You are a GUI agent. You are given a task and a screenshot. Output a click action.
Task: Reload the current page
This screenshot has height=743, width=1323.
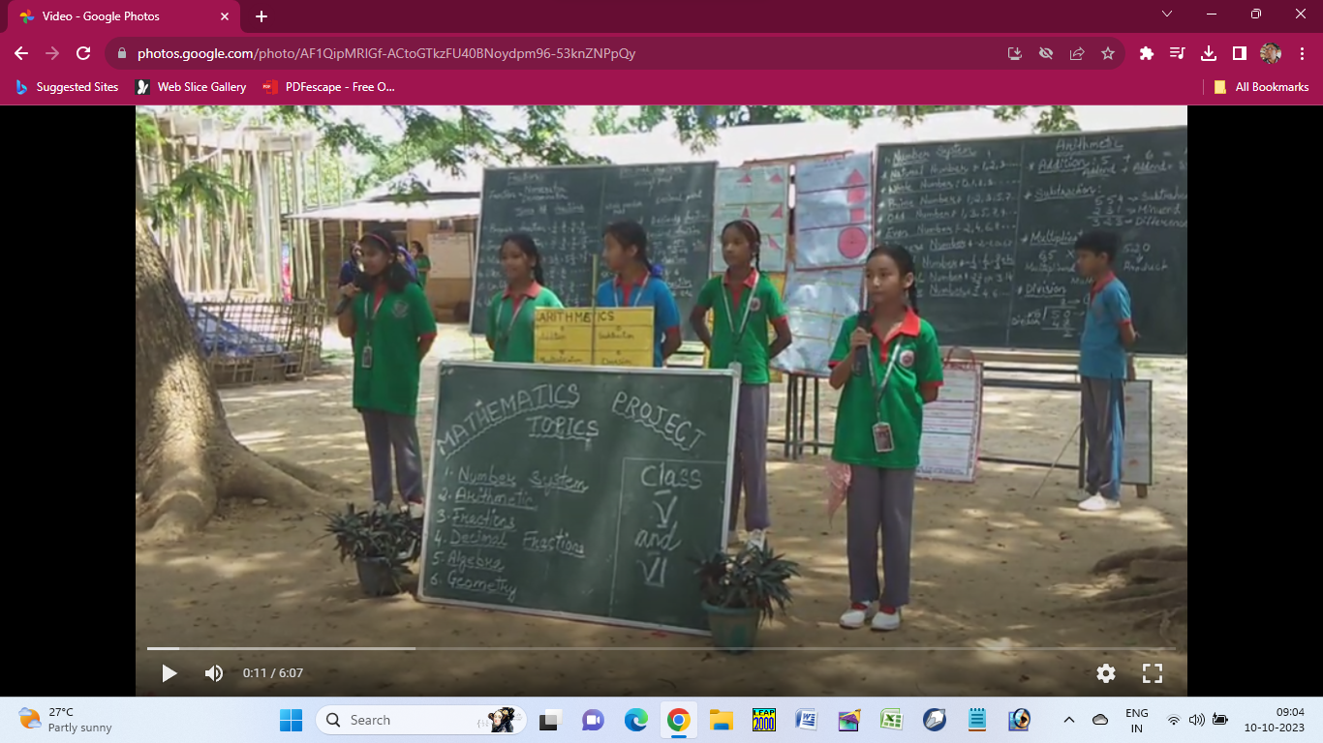(x=83, y=53)
